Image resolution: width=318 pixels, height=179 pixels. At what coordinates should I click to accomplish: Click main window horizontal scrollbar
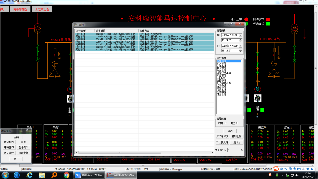143,165
